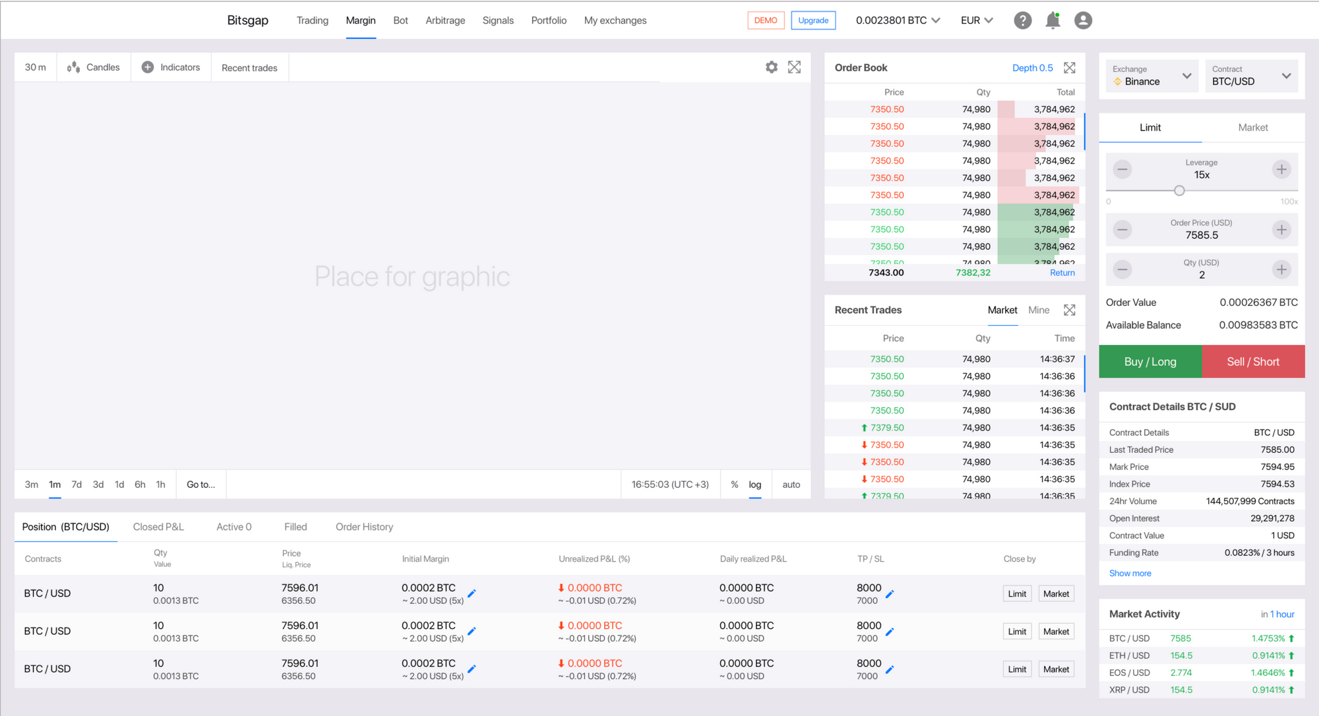
Task: Click the DEMO button
Action: [x=766, y=20]
